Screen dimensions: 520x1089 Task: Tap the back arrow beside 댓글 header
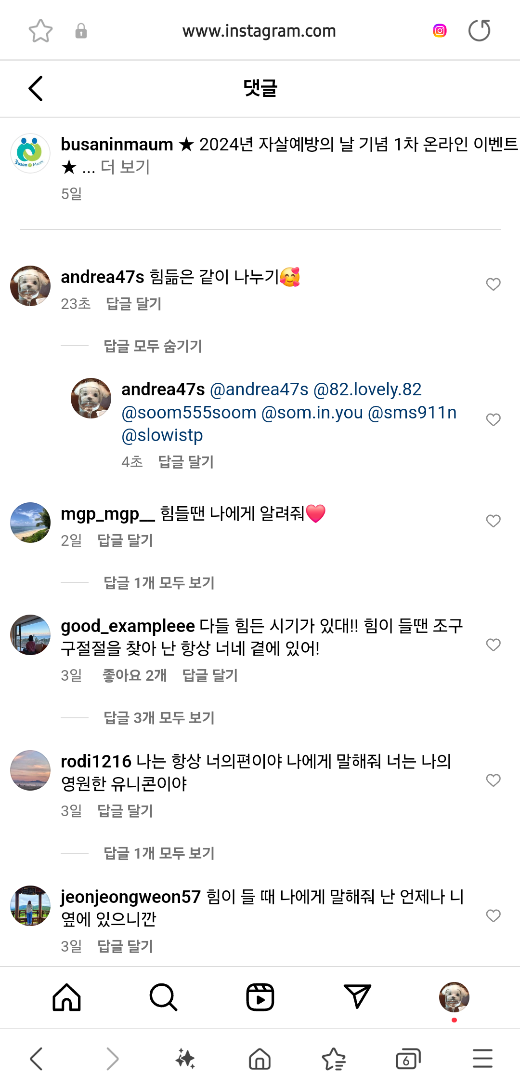point(36,89)
